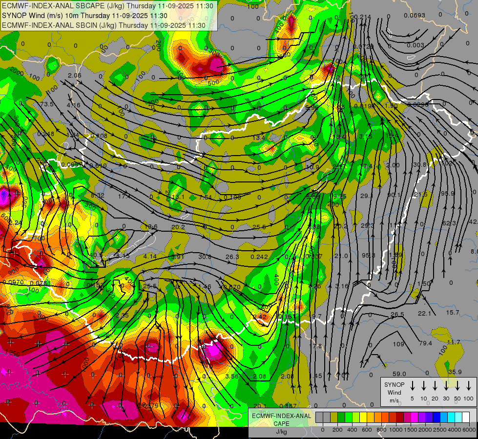The image size is (478, 439).
Task: Pick the orange swatch left of 800
Action: pyautogui.click(x=378, y=418)
